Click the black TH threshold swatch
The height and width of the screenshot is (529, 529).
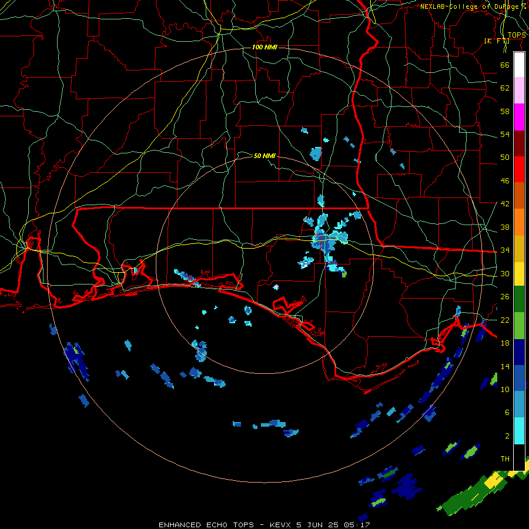519,457
